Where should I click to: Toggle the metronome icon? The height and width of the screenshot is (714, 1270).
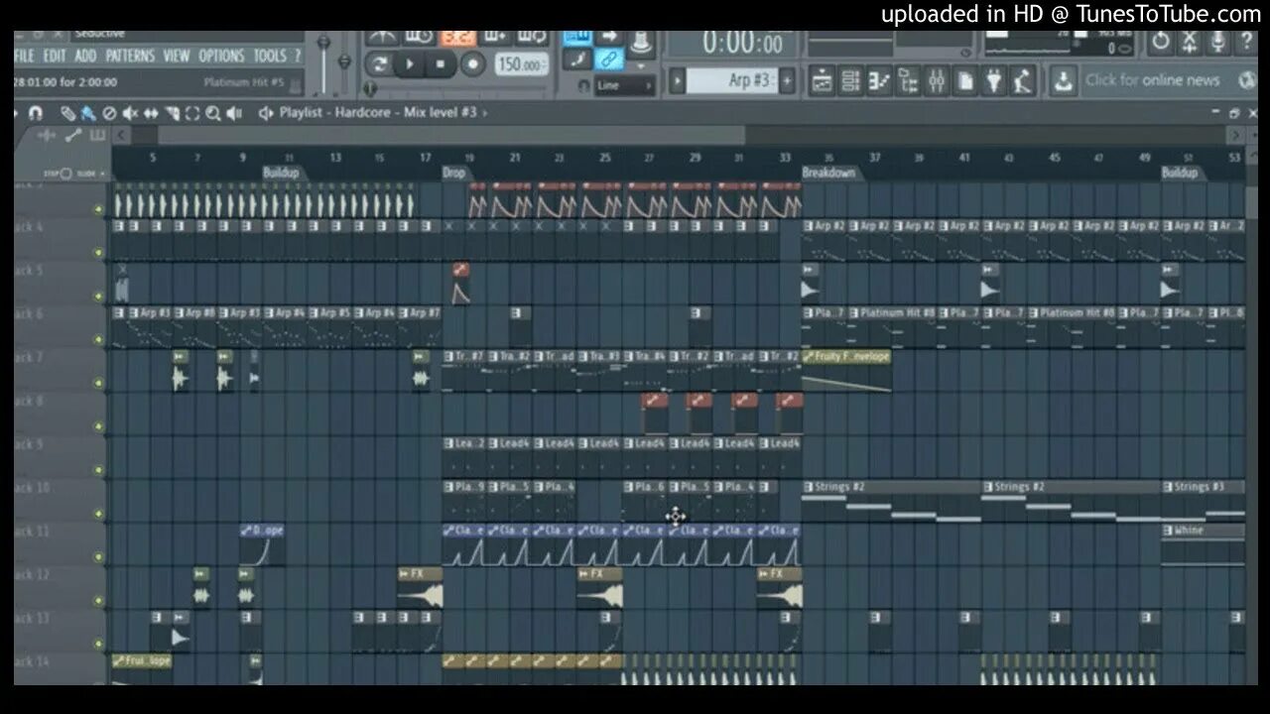(x=381, y=38)
